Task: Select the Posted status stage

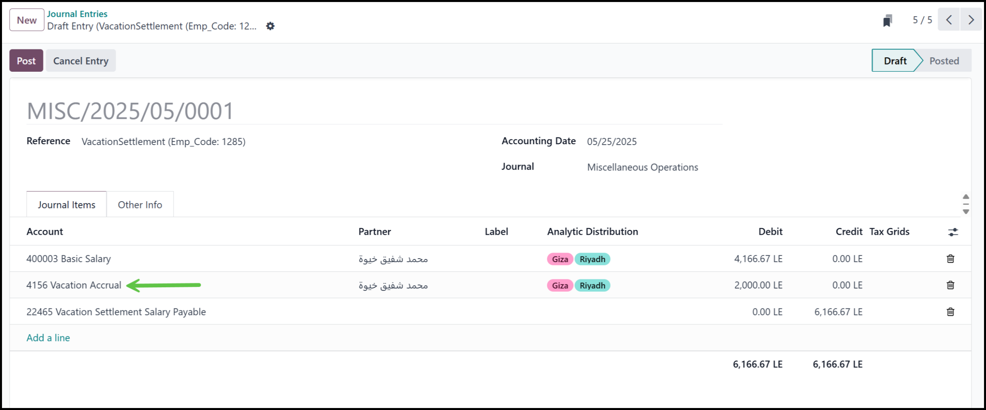Action: point(944,61)
